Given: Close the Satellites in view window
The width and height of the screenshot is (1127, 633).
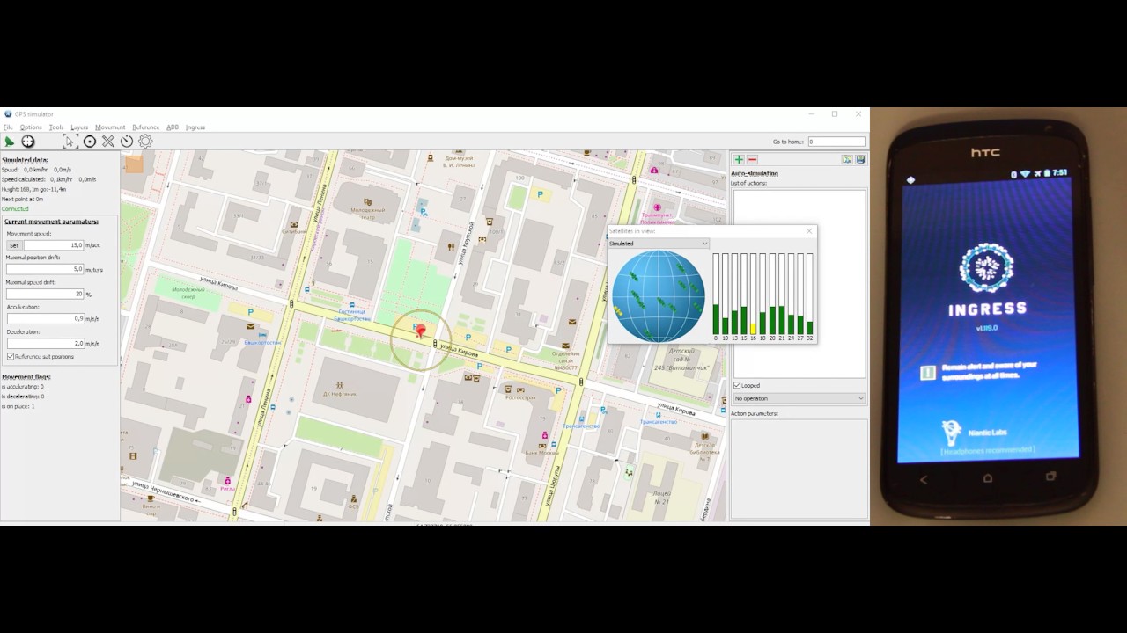Looking at the screenshot, I should click(x=809, y=231).
